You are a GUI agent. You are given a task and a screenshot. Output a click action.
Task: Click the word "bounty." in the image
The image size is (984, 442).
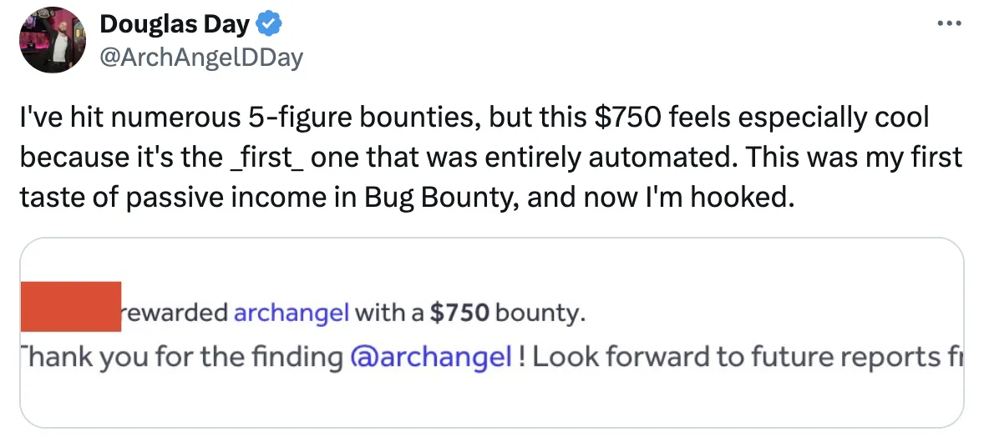click(541, 314)
